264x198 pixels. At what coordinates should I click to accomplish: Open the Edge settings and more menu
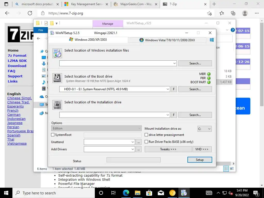pyautogui.click(x=257, y=13)
